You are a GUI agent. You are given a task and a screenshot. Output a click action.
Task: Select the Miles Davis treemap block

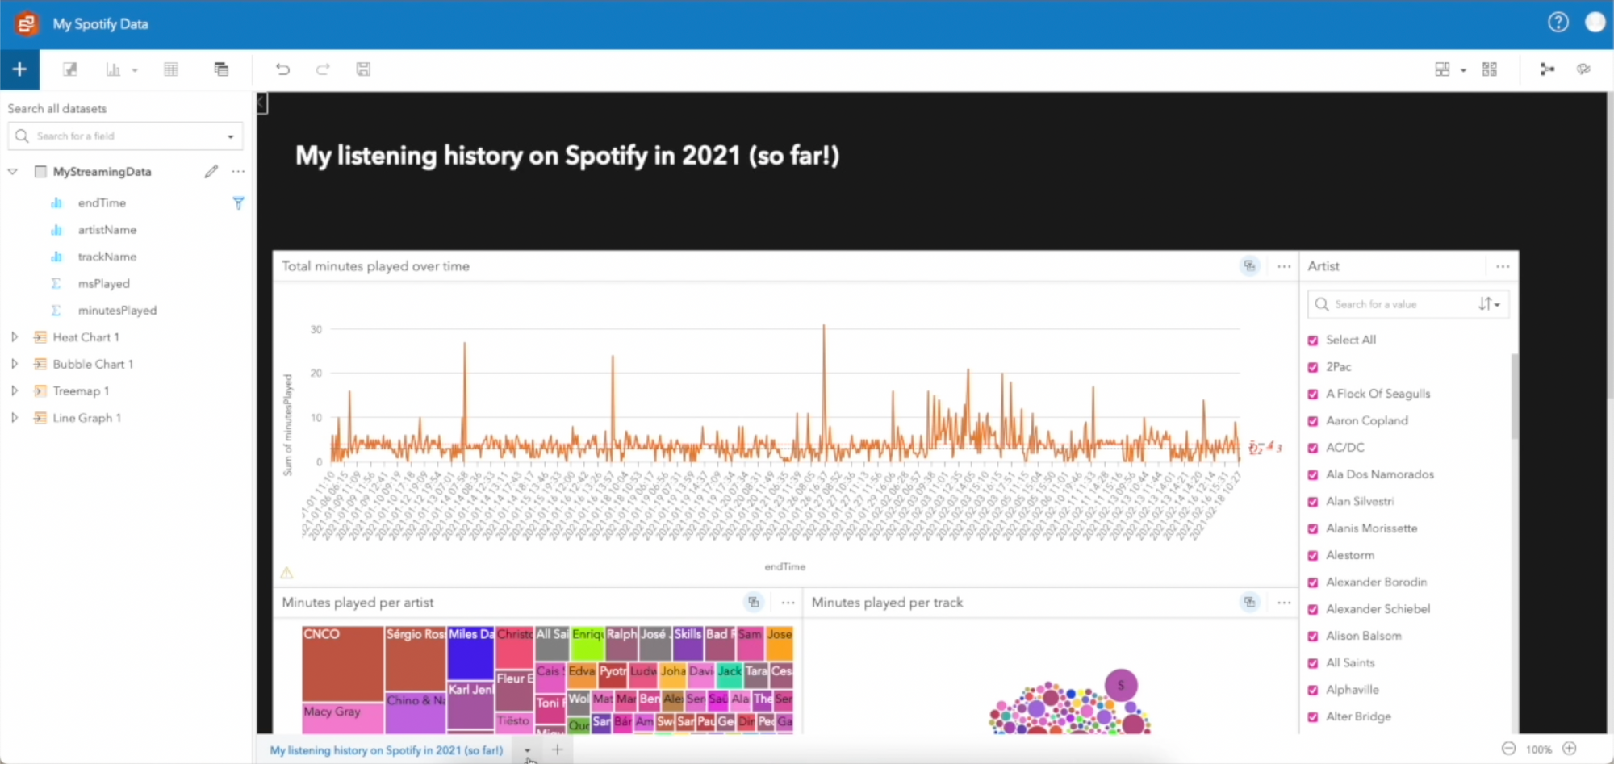pyautogui.click(x=471, y=653)
